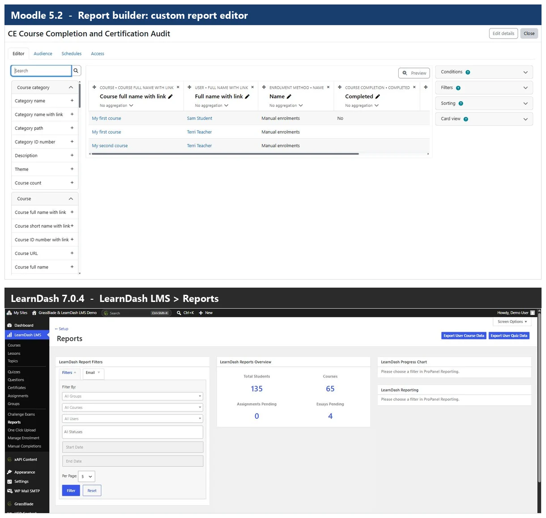Add the Description column plus icon
Image resolution: width=546 pixels, height=518 pixels.
tap(72, 155)
